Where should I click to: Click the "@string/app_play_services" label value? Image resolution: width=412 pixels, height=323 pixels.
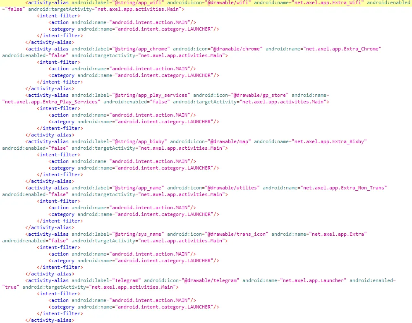pyautogui.click(x=151, y=95)
